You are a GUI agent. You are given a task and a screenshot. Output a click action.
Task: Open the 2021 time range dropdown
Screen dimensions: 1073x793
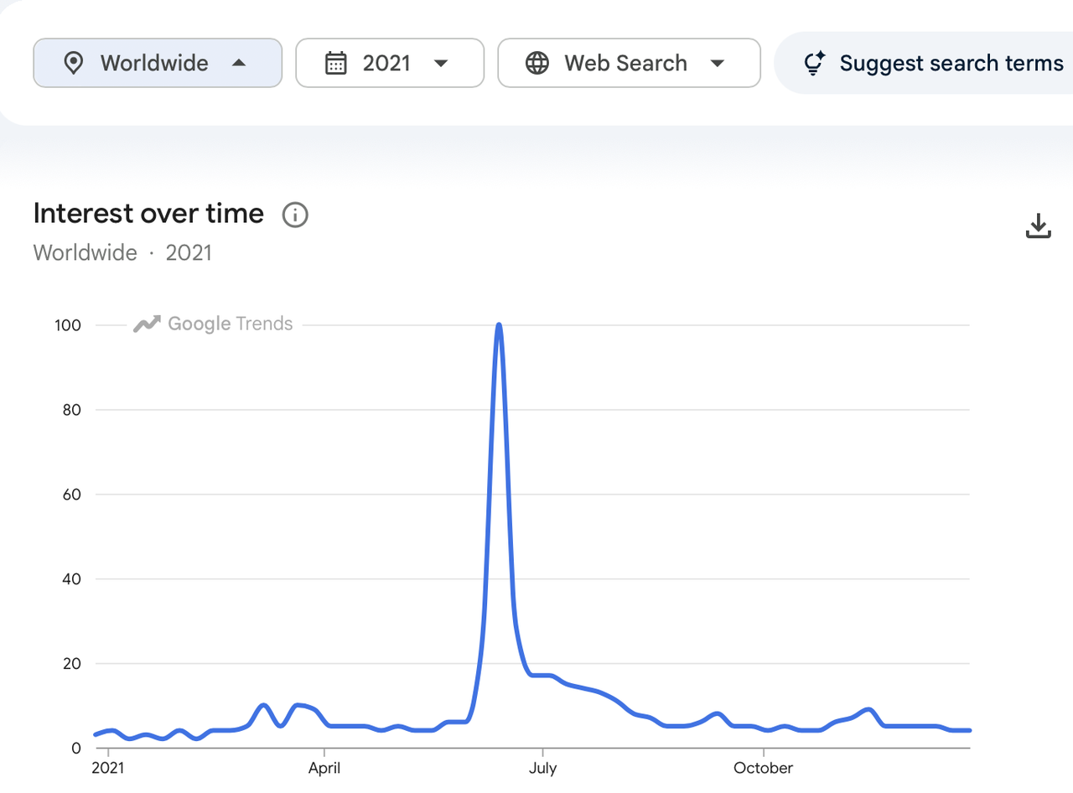tap(390, 63)
